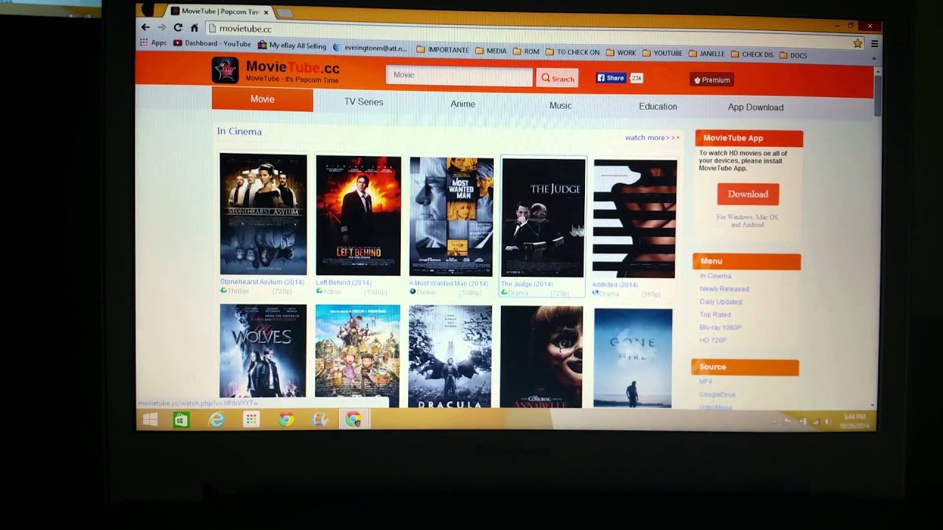Open the ROM bookmark folder
This screenshot has height=530, width=943.
526,52
